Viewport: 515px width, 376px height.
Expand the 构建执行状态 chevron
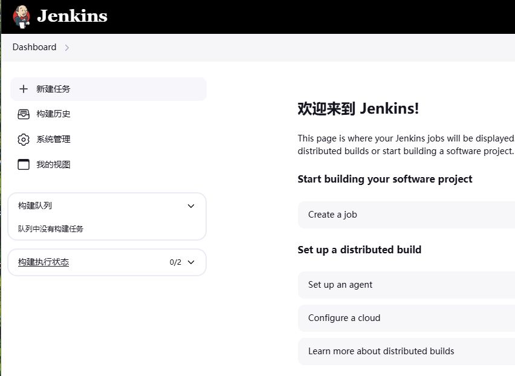click(191, 262)
